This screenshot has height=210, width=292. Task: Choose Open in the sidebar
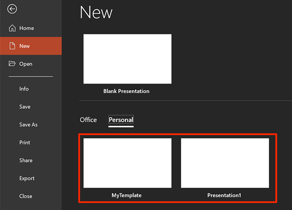[x=31, y=64]
